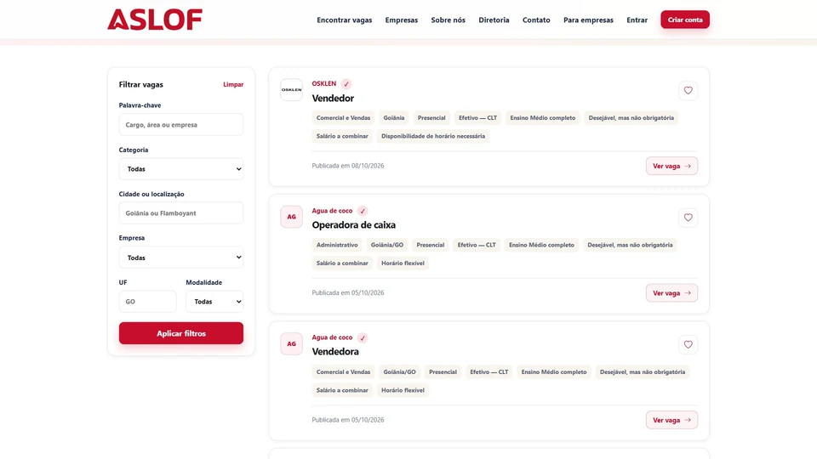Open the Empresa dropdown

click(180, 257)
